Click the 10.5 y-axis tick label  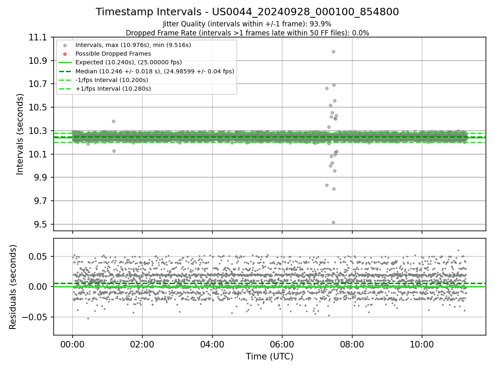38,108
